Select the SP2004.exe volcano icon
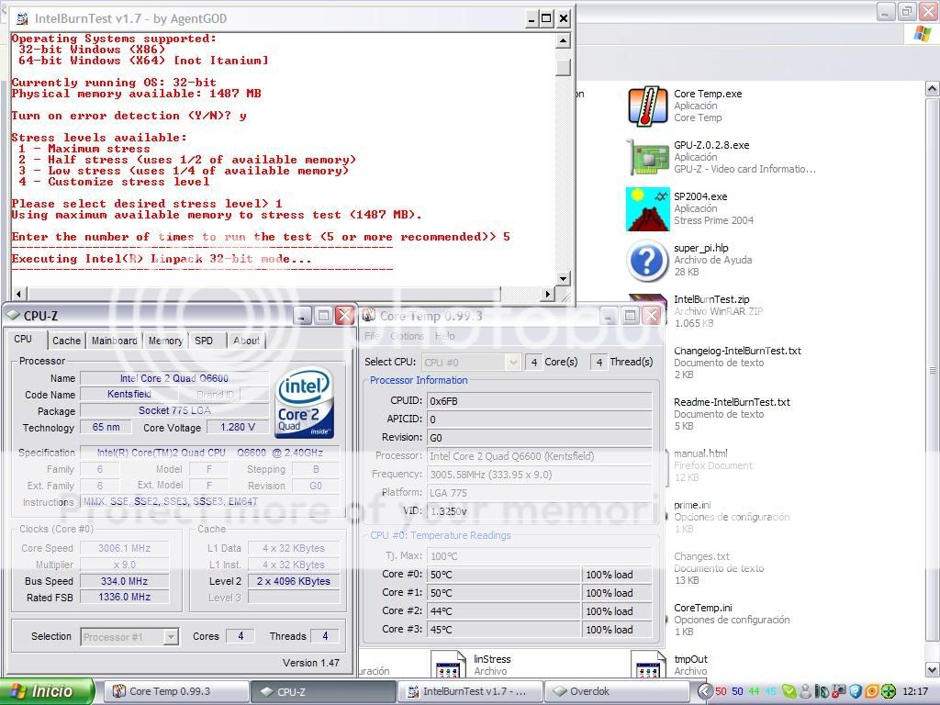The height and width of the screenshot is (705, 940). [x=647, y=208]
